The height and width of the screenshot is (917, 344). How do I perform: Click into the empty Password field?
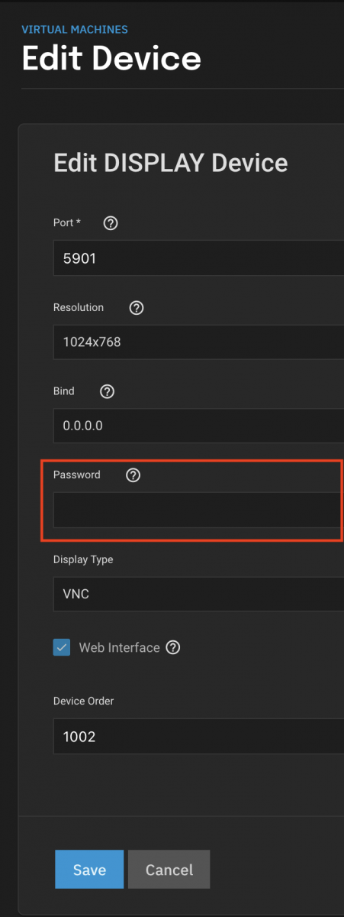(198, 510)
